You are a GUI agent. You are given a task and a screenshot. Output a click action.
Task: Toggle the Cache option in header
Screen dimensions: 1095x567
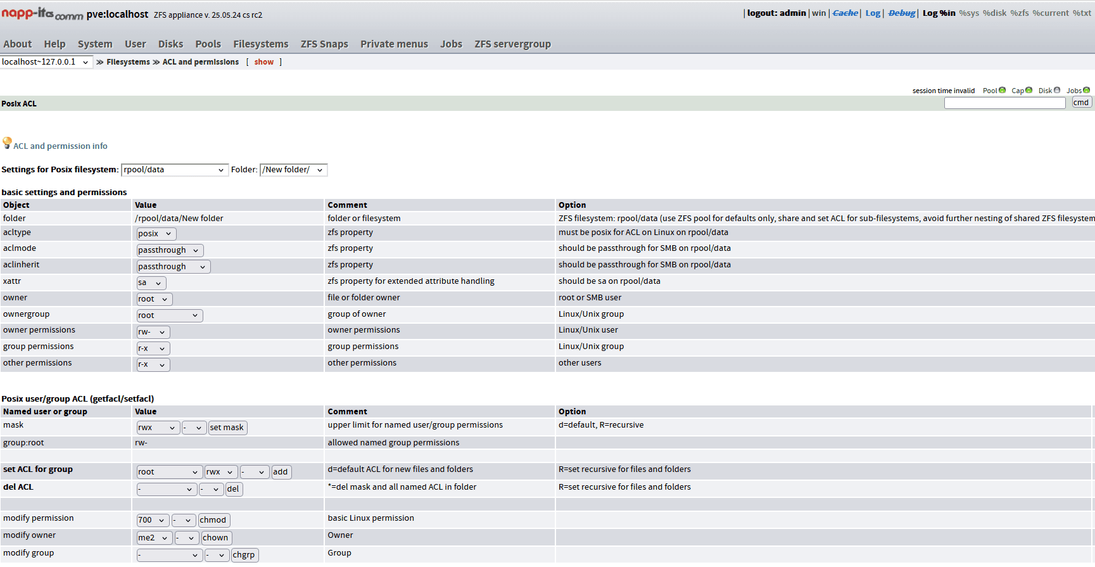click(x=845, y=13)
